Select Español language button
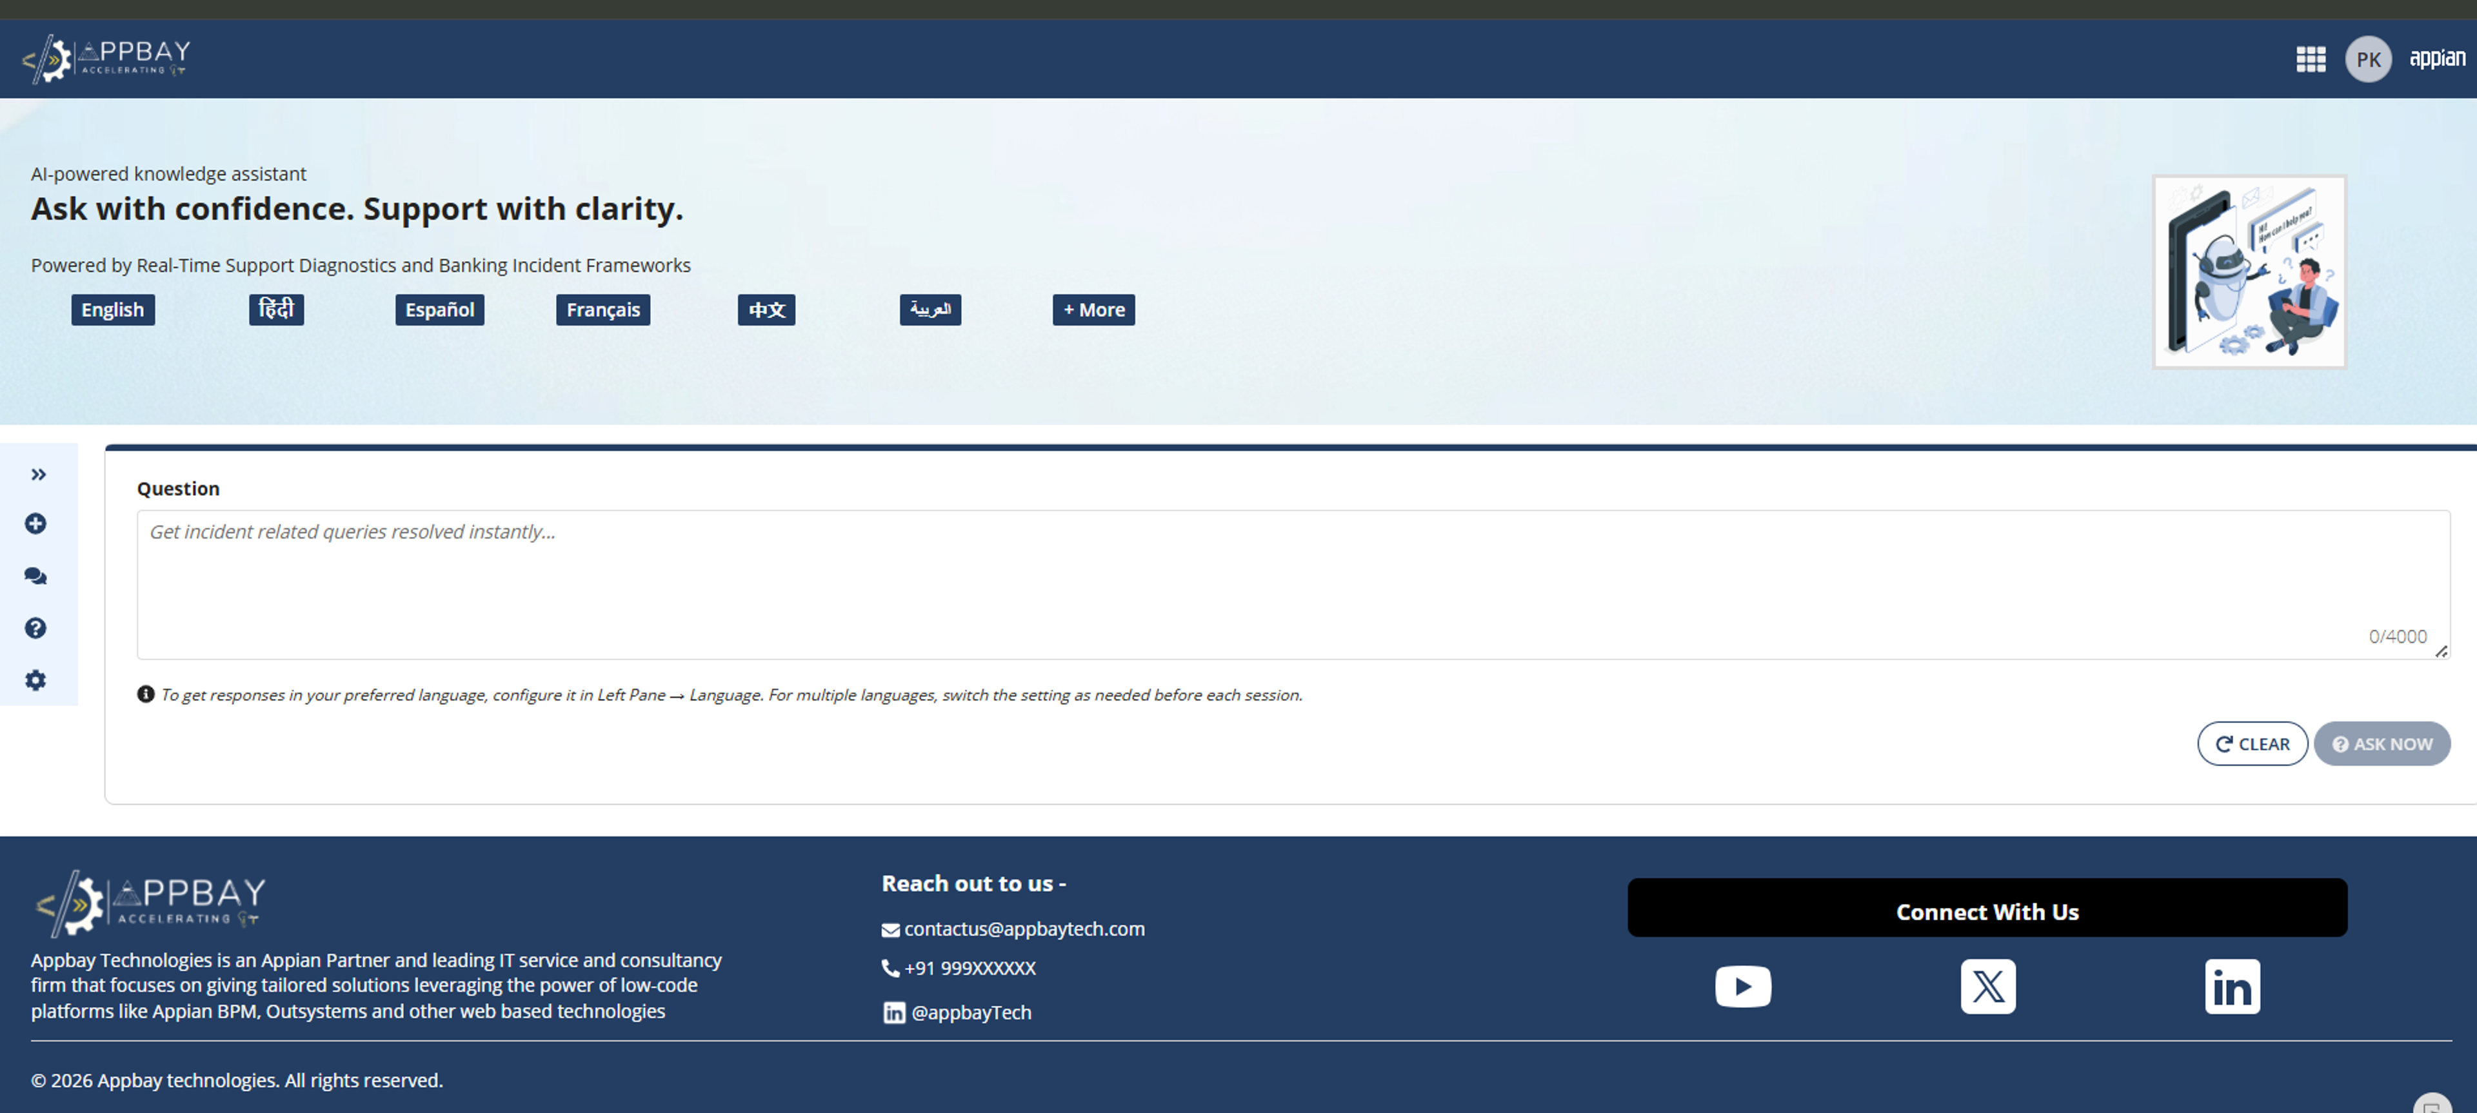 coord(439,310)
